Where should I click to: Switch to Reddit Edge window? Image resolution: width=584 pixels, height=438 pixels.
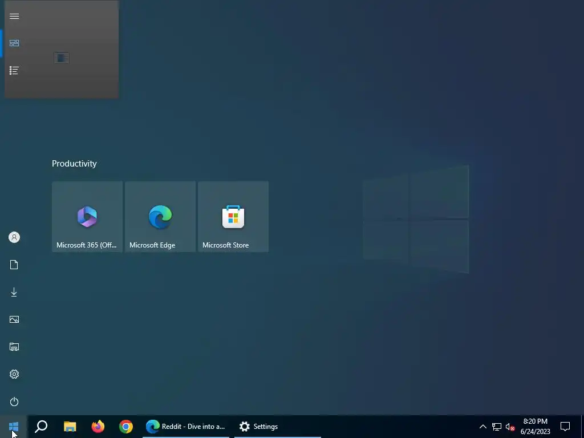click(186, 427)
